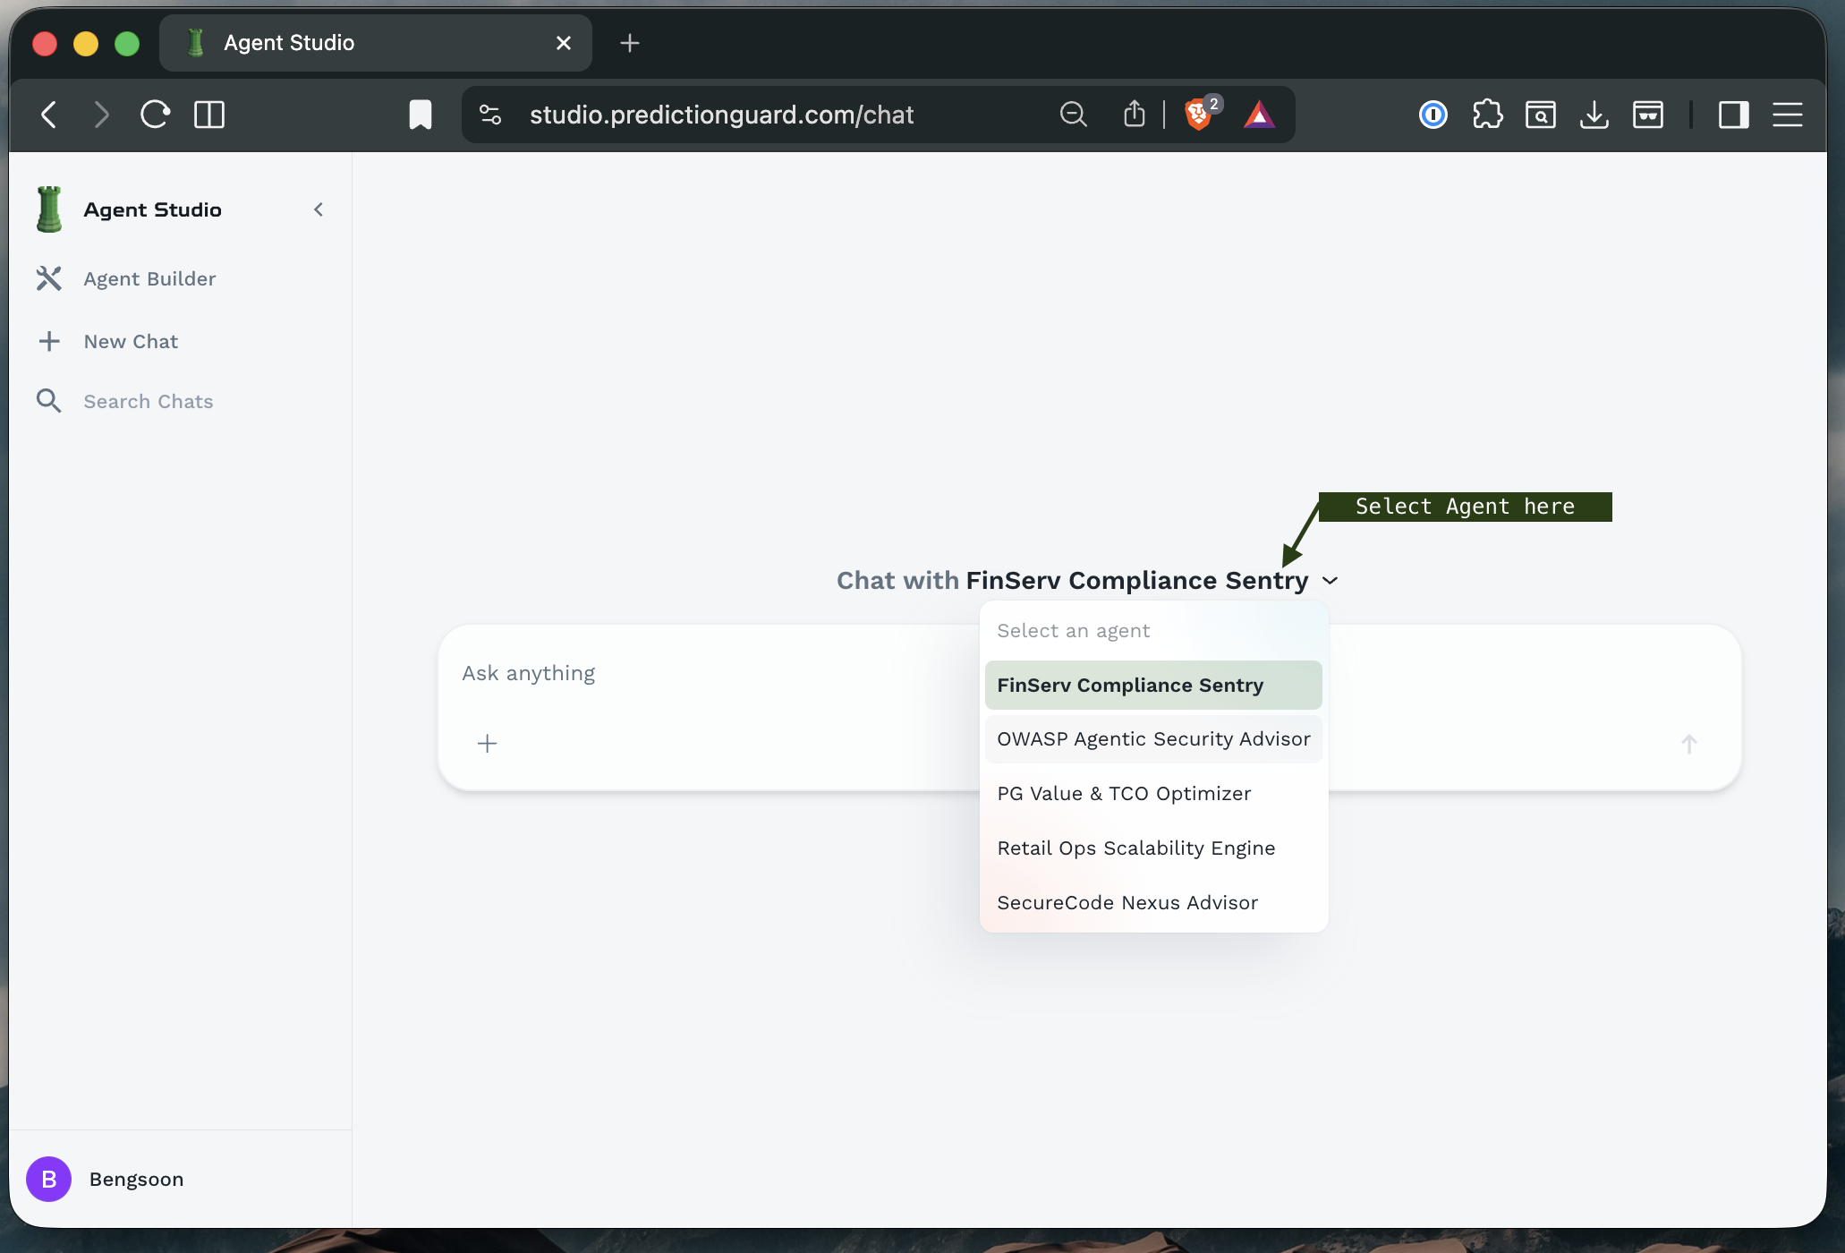Click the Agent Builder tools icon
The image size is (1845, 1253).
(x=49, y=278)
